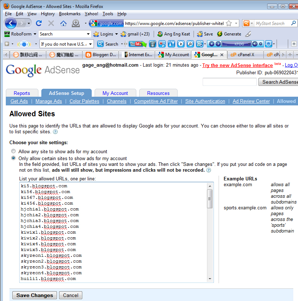The width and height of the screenshot is (298, 301).
Task: Bookmark this page with the star icon
Action: [229, 24]
